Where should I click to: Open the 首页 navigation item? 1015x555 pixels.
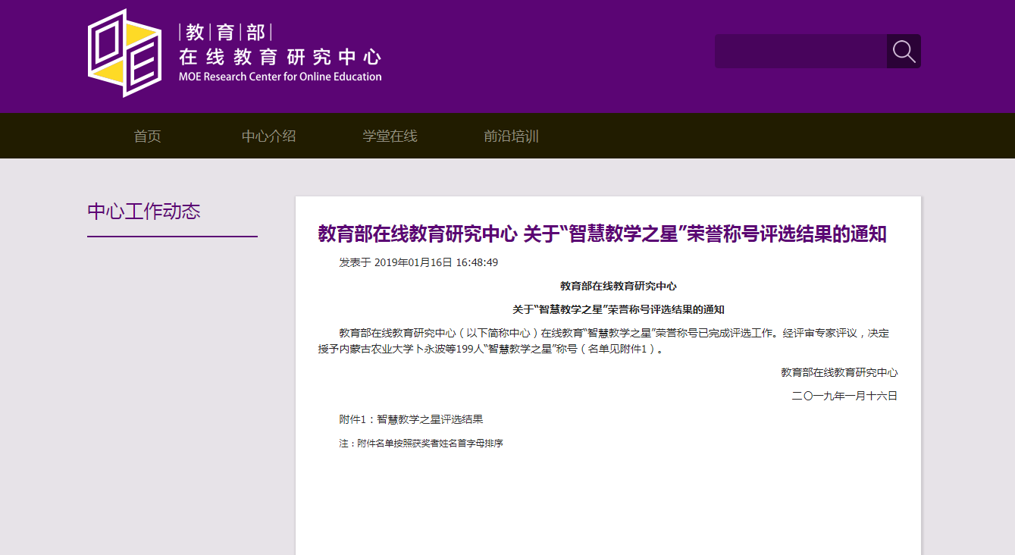(147, 136)
